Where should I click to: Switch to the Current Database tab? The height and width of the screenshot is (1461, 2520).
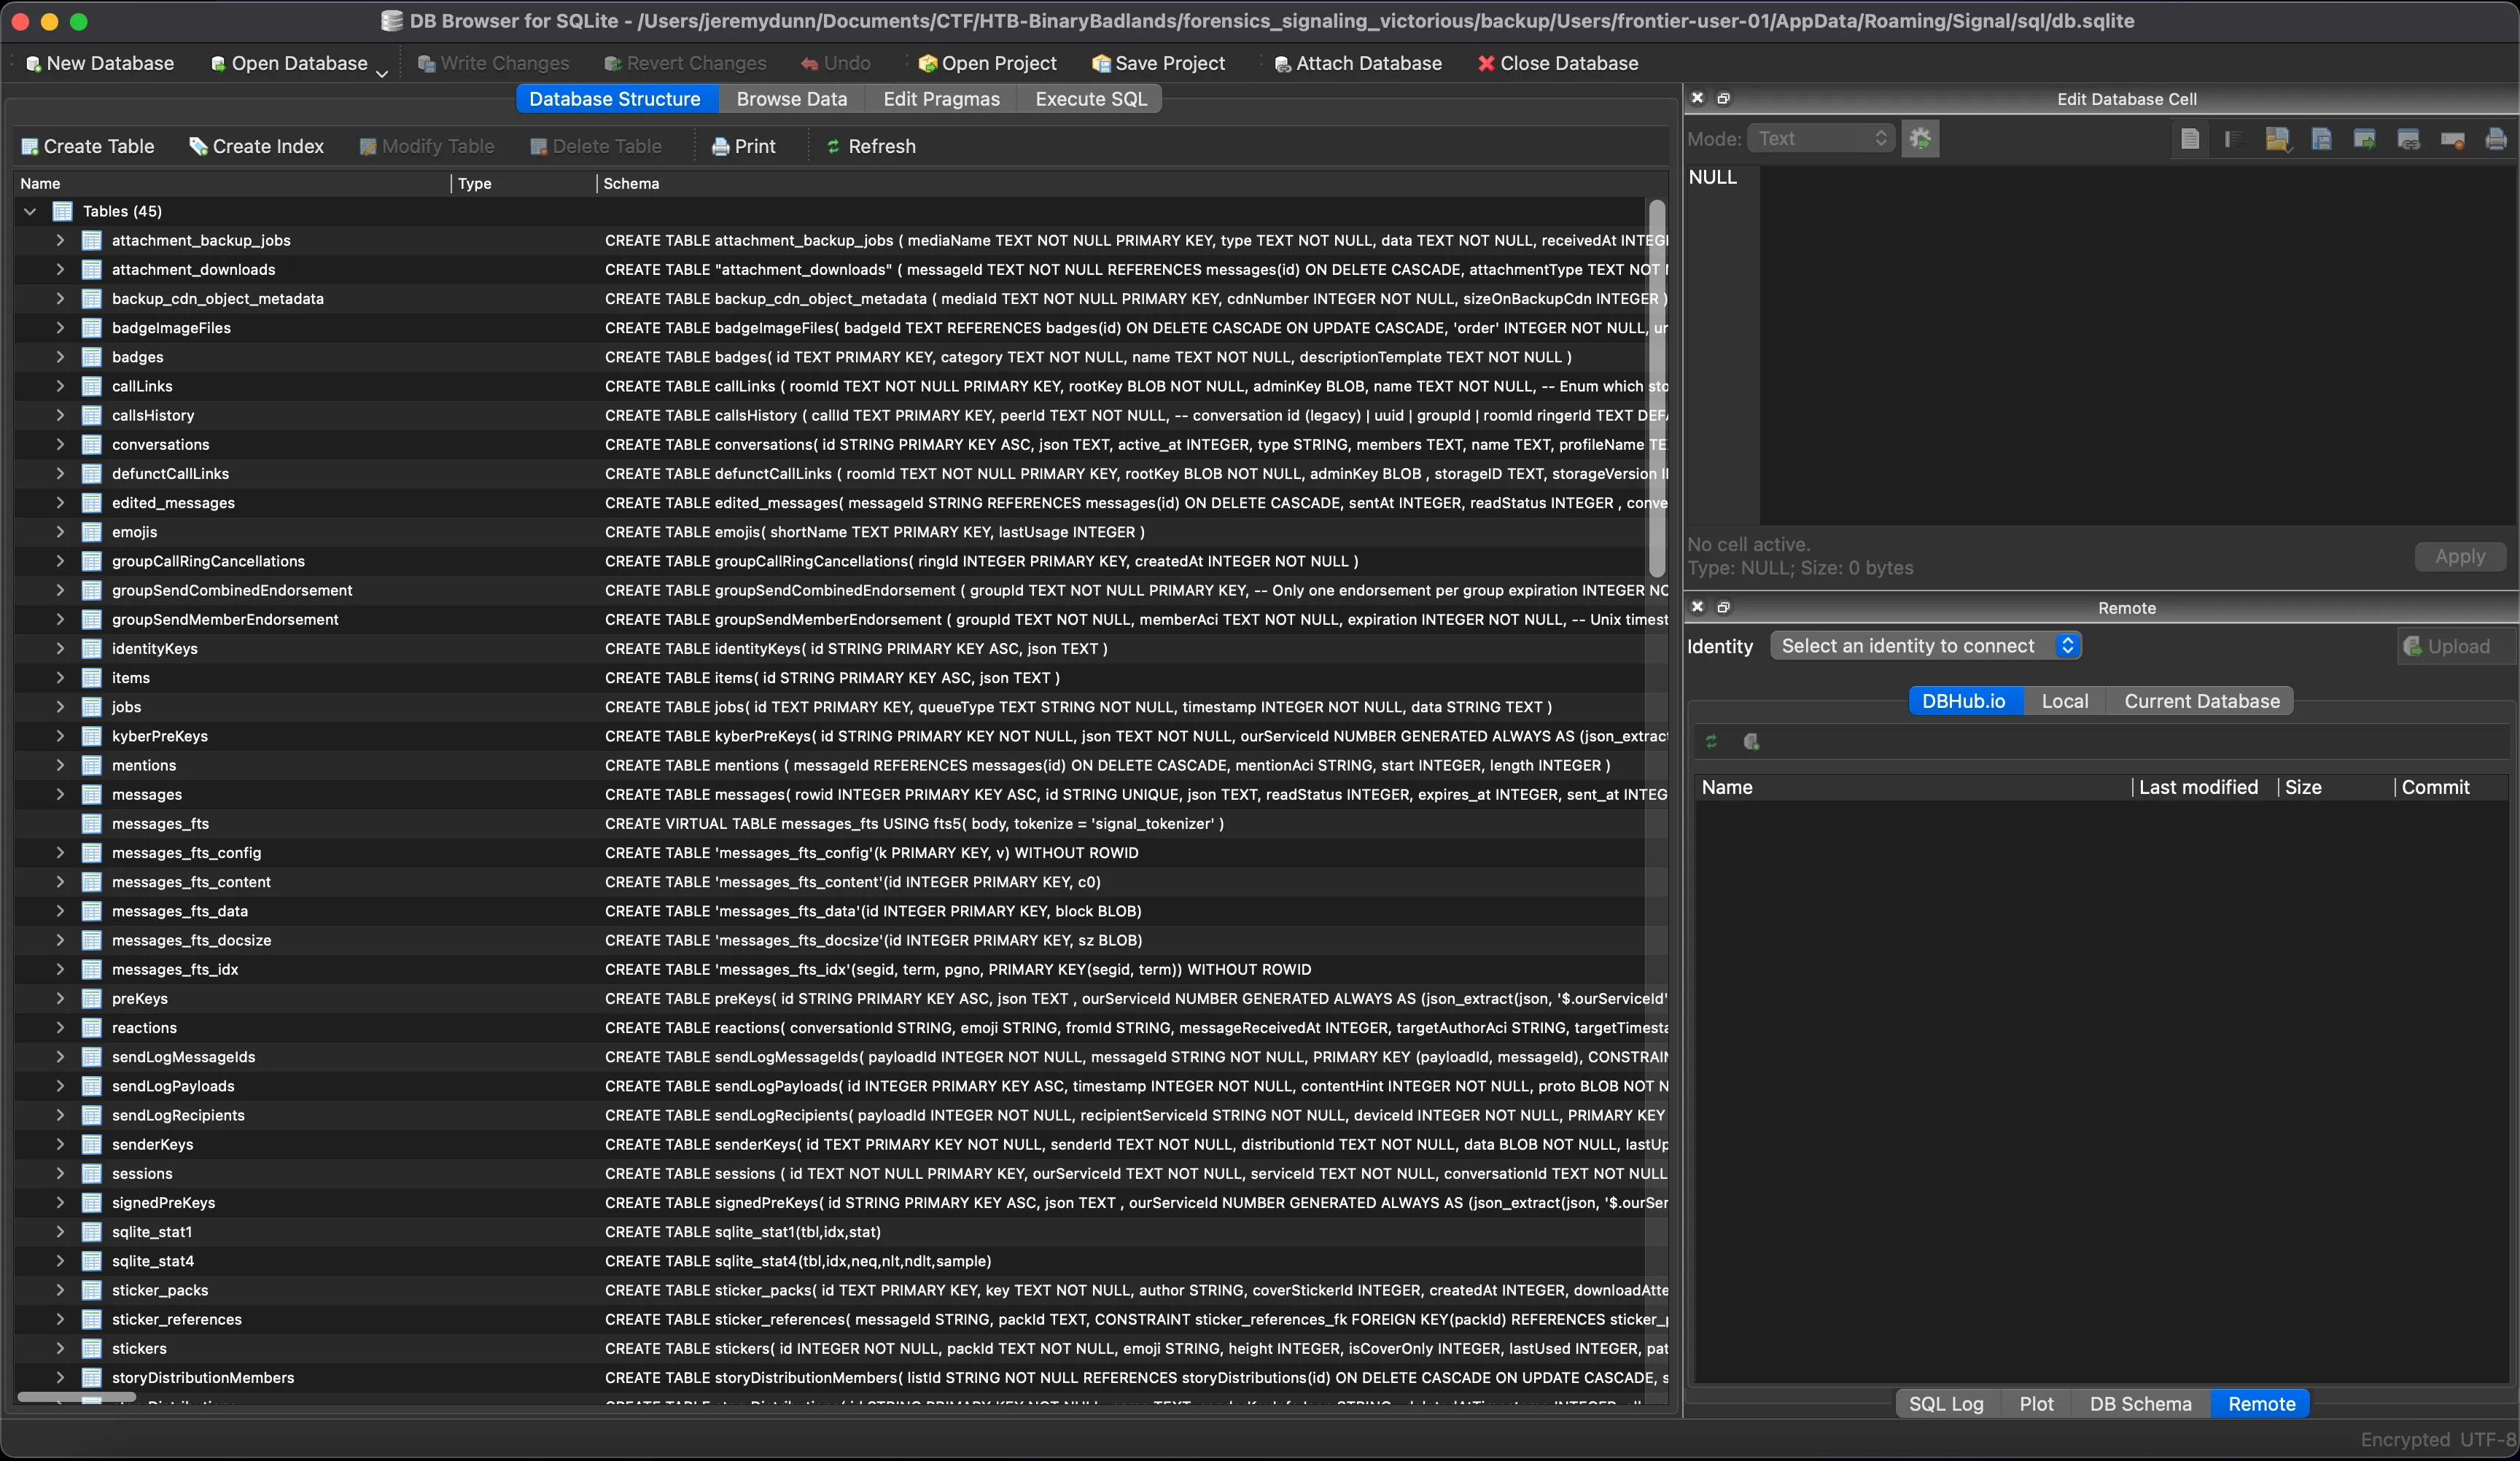[2201, 701]
